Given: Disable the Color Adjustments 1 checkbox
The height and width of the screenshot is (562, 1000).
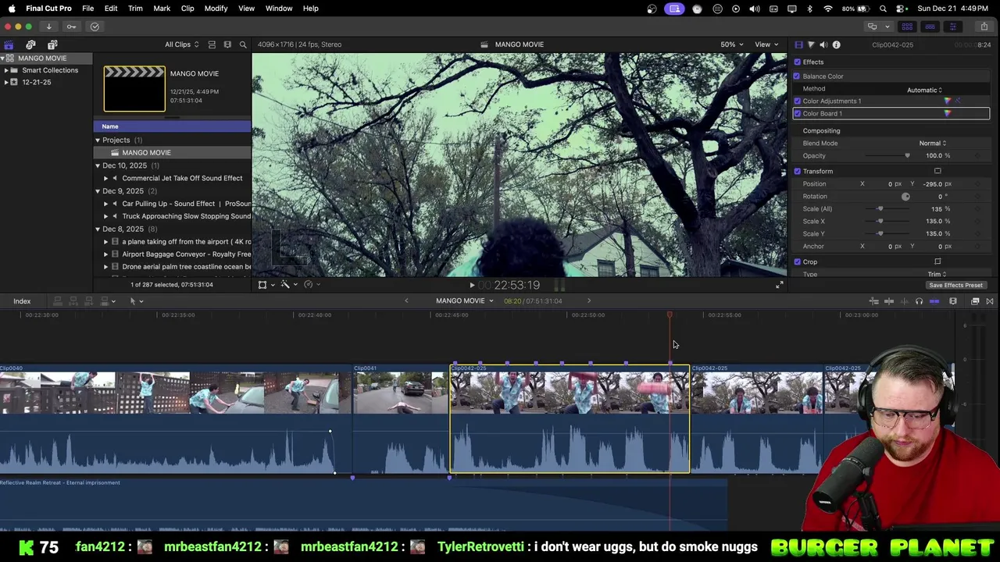Looking at the screenshot, I should point(797,101).
